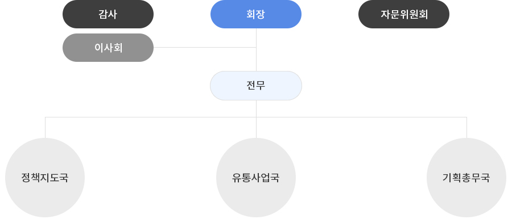Click the 전무 text label
512x219 pixels.
256,85
